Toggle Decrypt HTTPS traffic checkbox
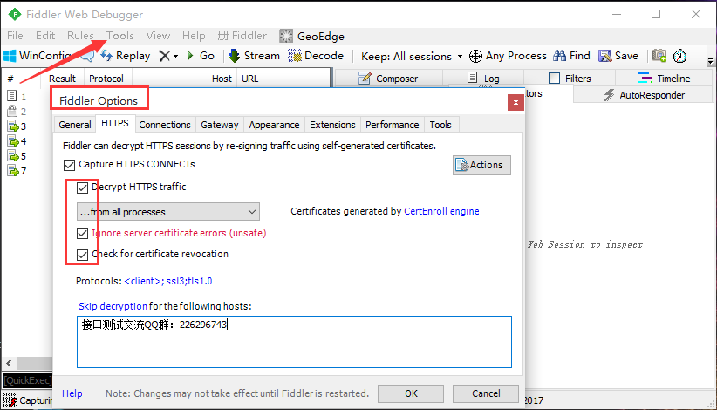This screenshot has height=410, width=717. pyautogui.click(x=83, y=188)
